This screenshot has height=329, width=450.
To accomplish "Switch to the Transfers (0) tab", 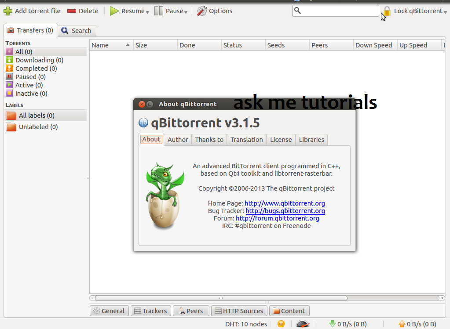I will tap(31, 30).
